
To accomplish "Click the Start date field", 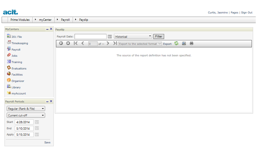I will [24, 122].
